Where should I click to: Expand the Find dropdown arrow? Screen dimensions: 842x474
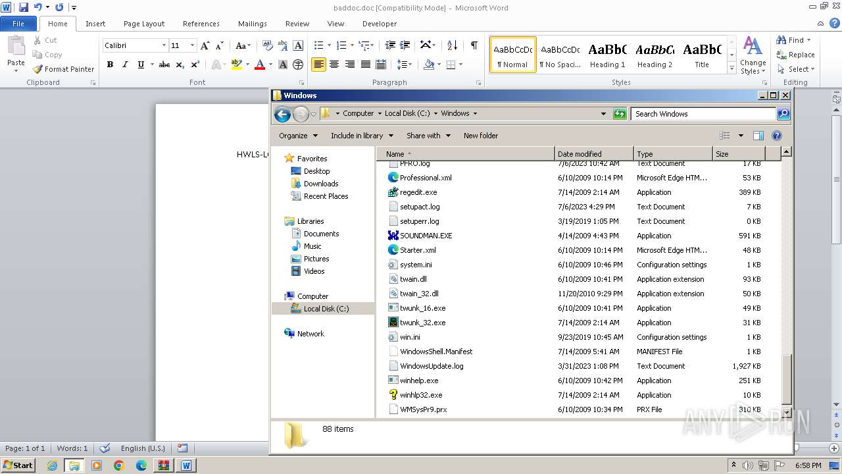point(809,40)
